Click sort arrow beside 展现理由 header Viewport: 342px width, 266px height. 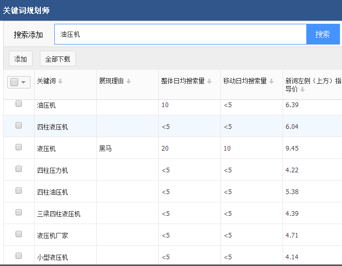tap(128, 81)
